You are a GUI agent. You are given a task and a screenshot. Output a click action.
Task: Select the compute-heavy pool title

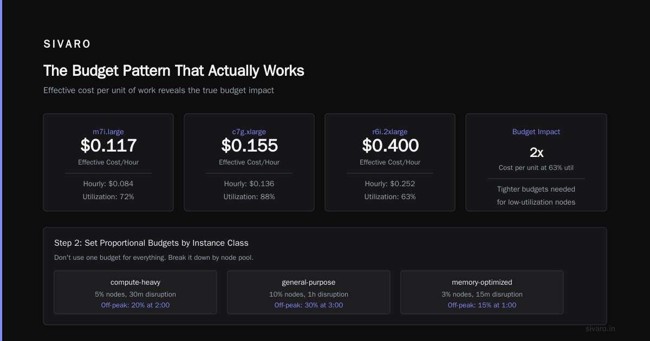135,283
